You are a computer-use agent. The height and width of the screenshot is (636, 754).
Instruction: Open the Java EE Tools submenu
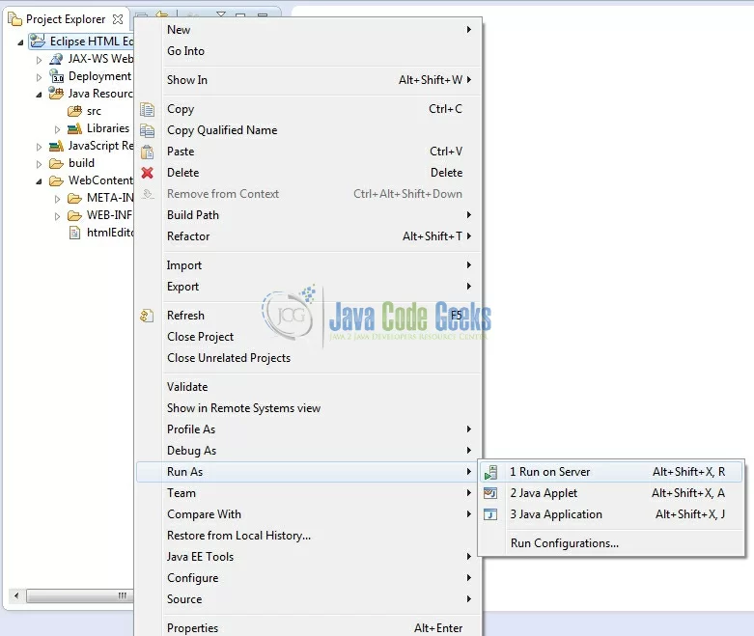pyautogui.click(x=309, y=557)
